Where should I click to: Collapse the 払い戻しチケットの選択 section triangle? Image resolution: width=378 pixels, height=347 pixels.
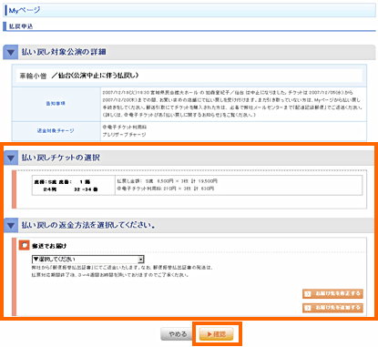coord(11,158)
